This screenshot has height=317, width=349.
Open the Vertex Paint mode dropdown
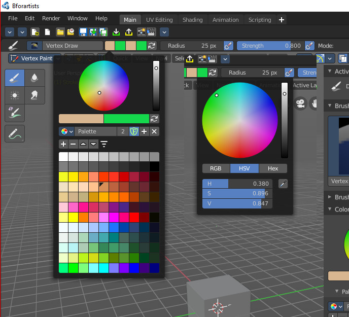(x=34, y=58)
